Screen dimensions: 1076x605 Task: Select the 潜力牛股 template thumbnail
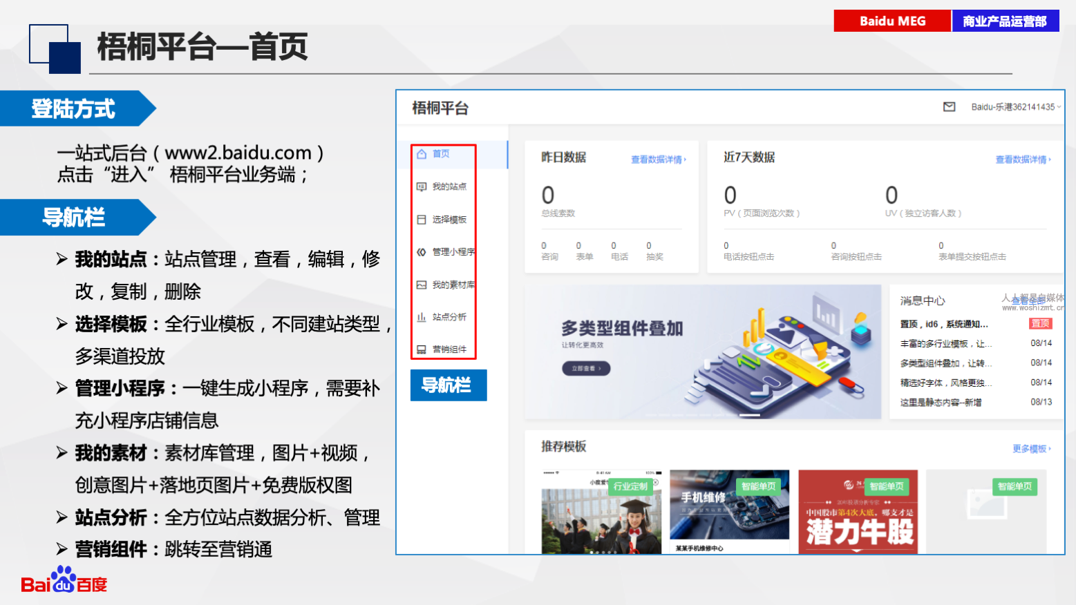point(858,512)
